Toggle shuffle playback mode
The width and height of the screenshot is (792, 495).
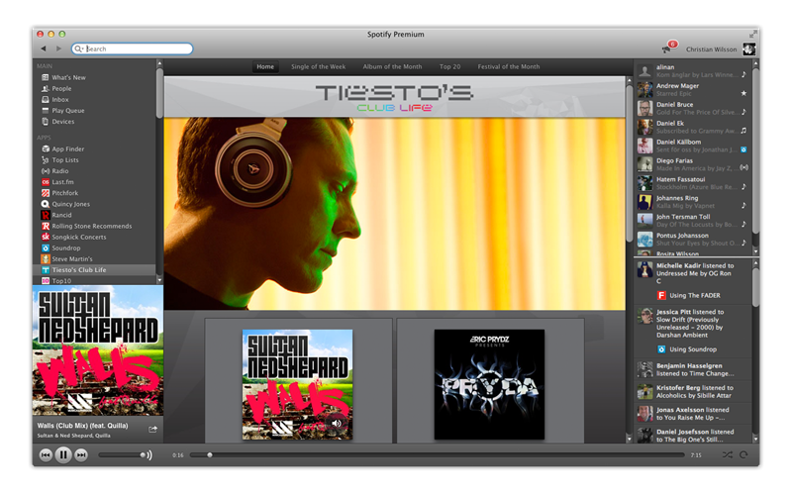728,454
